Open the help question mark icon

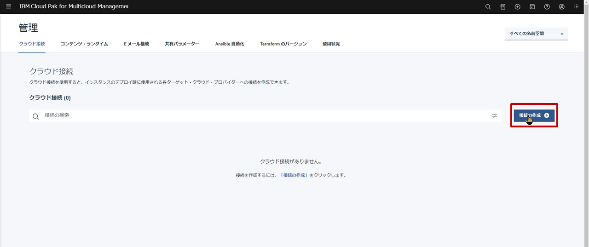pyautogui.click(x=547, y=7)
